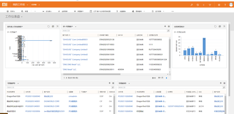Viewport: 234px width, 114px height.
Task: Click 全部刷新 in command bar
Action: click(x=63, y=11)
